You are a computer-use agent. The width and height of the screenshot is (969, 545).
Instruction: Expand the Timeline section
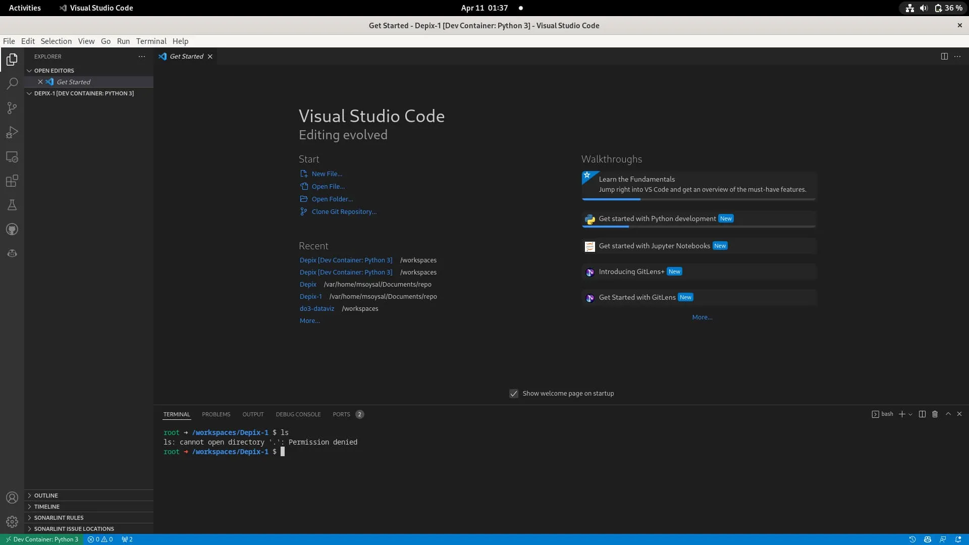46,507
